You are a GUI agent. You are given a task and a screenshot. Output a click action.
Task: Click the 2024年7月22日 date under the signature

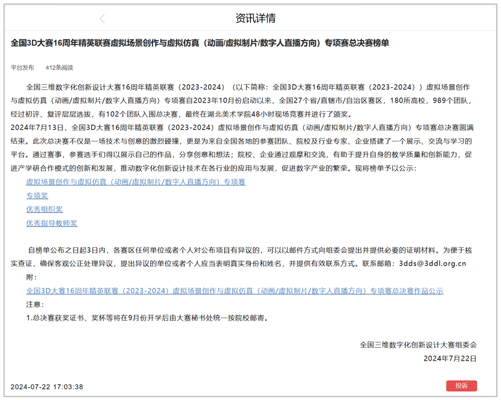coord(450,359)
